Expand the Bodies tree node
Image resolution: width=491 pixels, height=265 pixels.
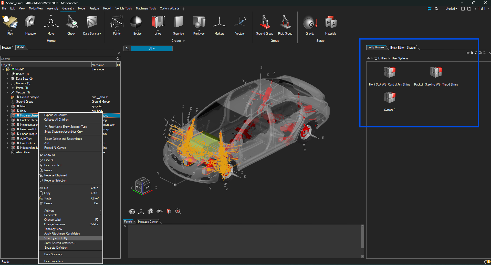[8, 74]
